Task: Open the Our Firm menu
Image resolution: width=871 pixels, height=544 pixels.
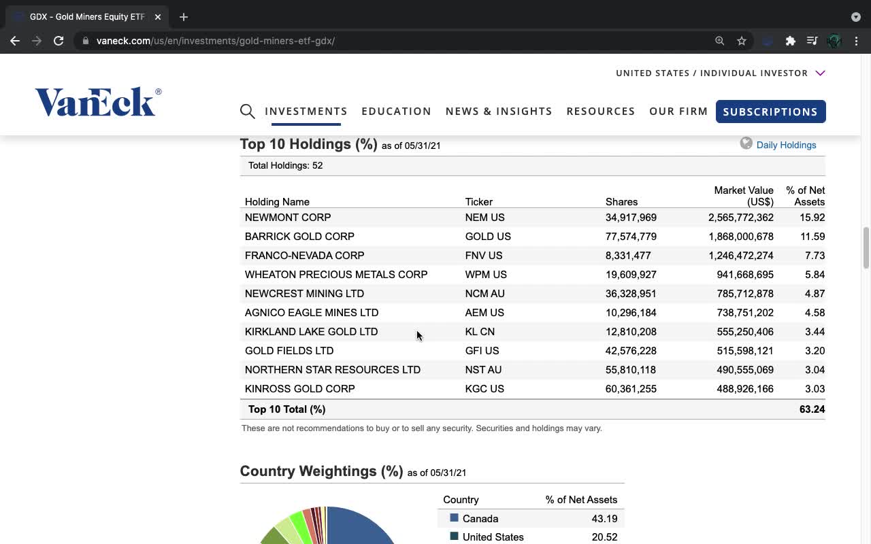Action: coord(678,112)
